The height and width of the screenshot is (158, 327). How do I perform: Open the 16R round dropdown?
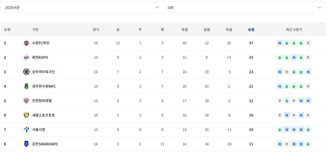244,8
